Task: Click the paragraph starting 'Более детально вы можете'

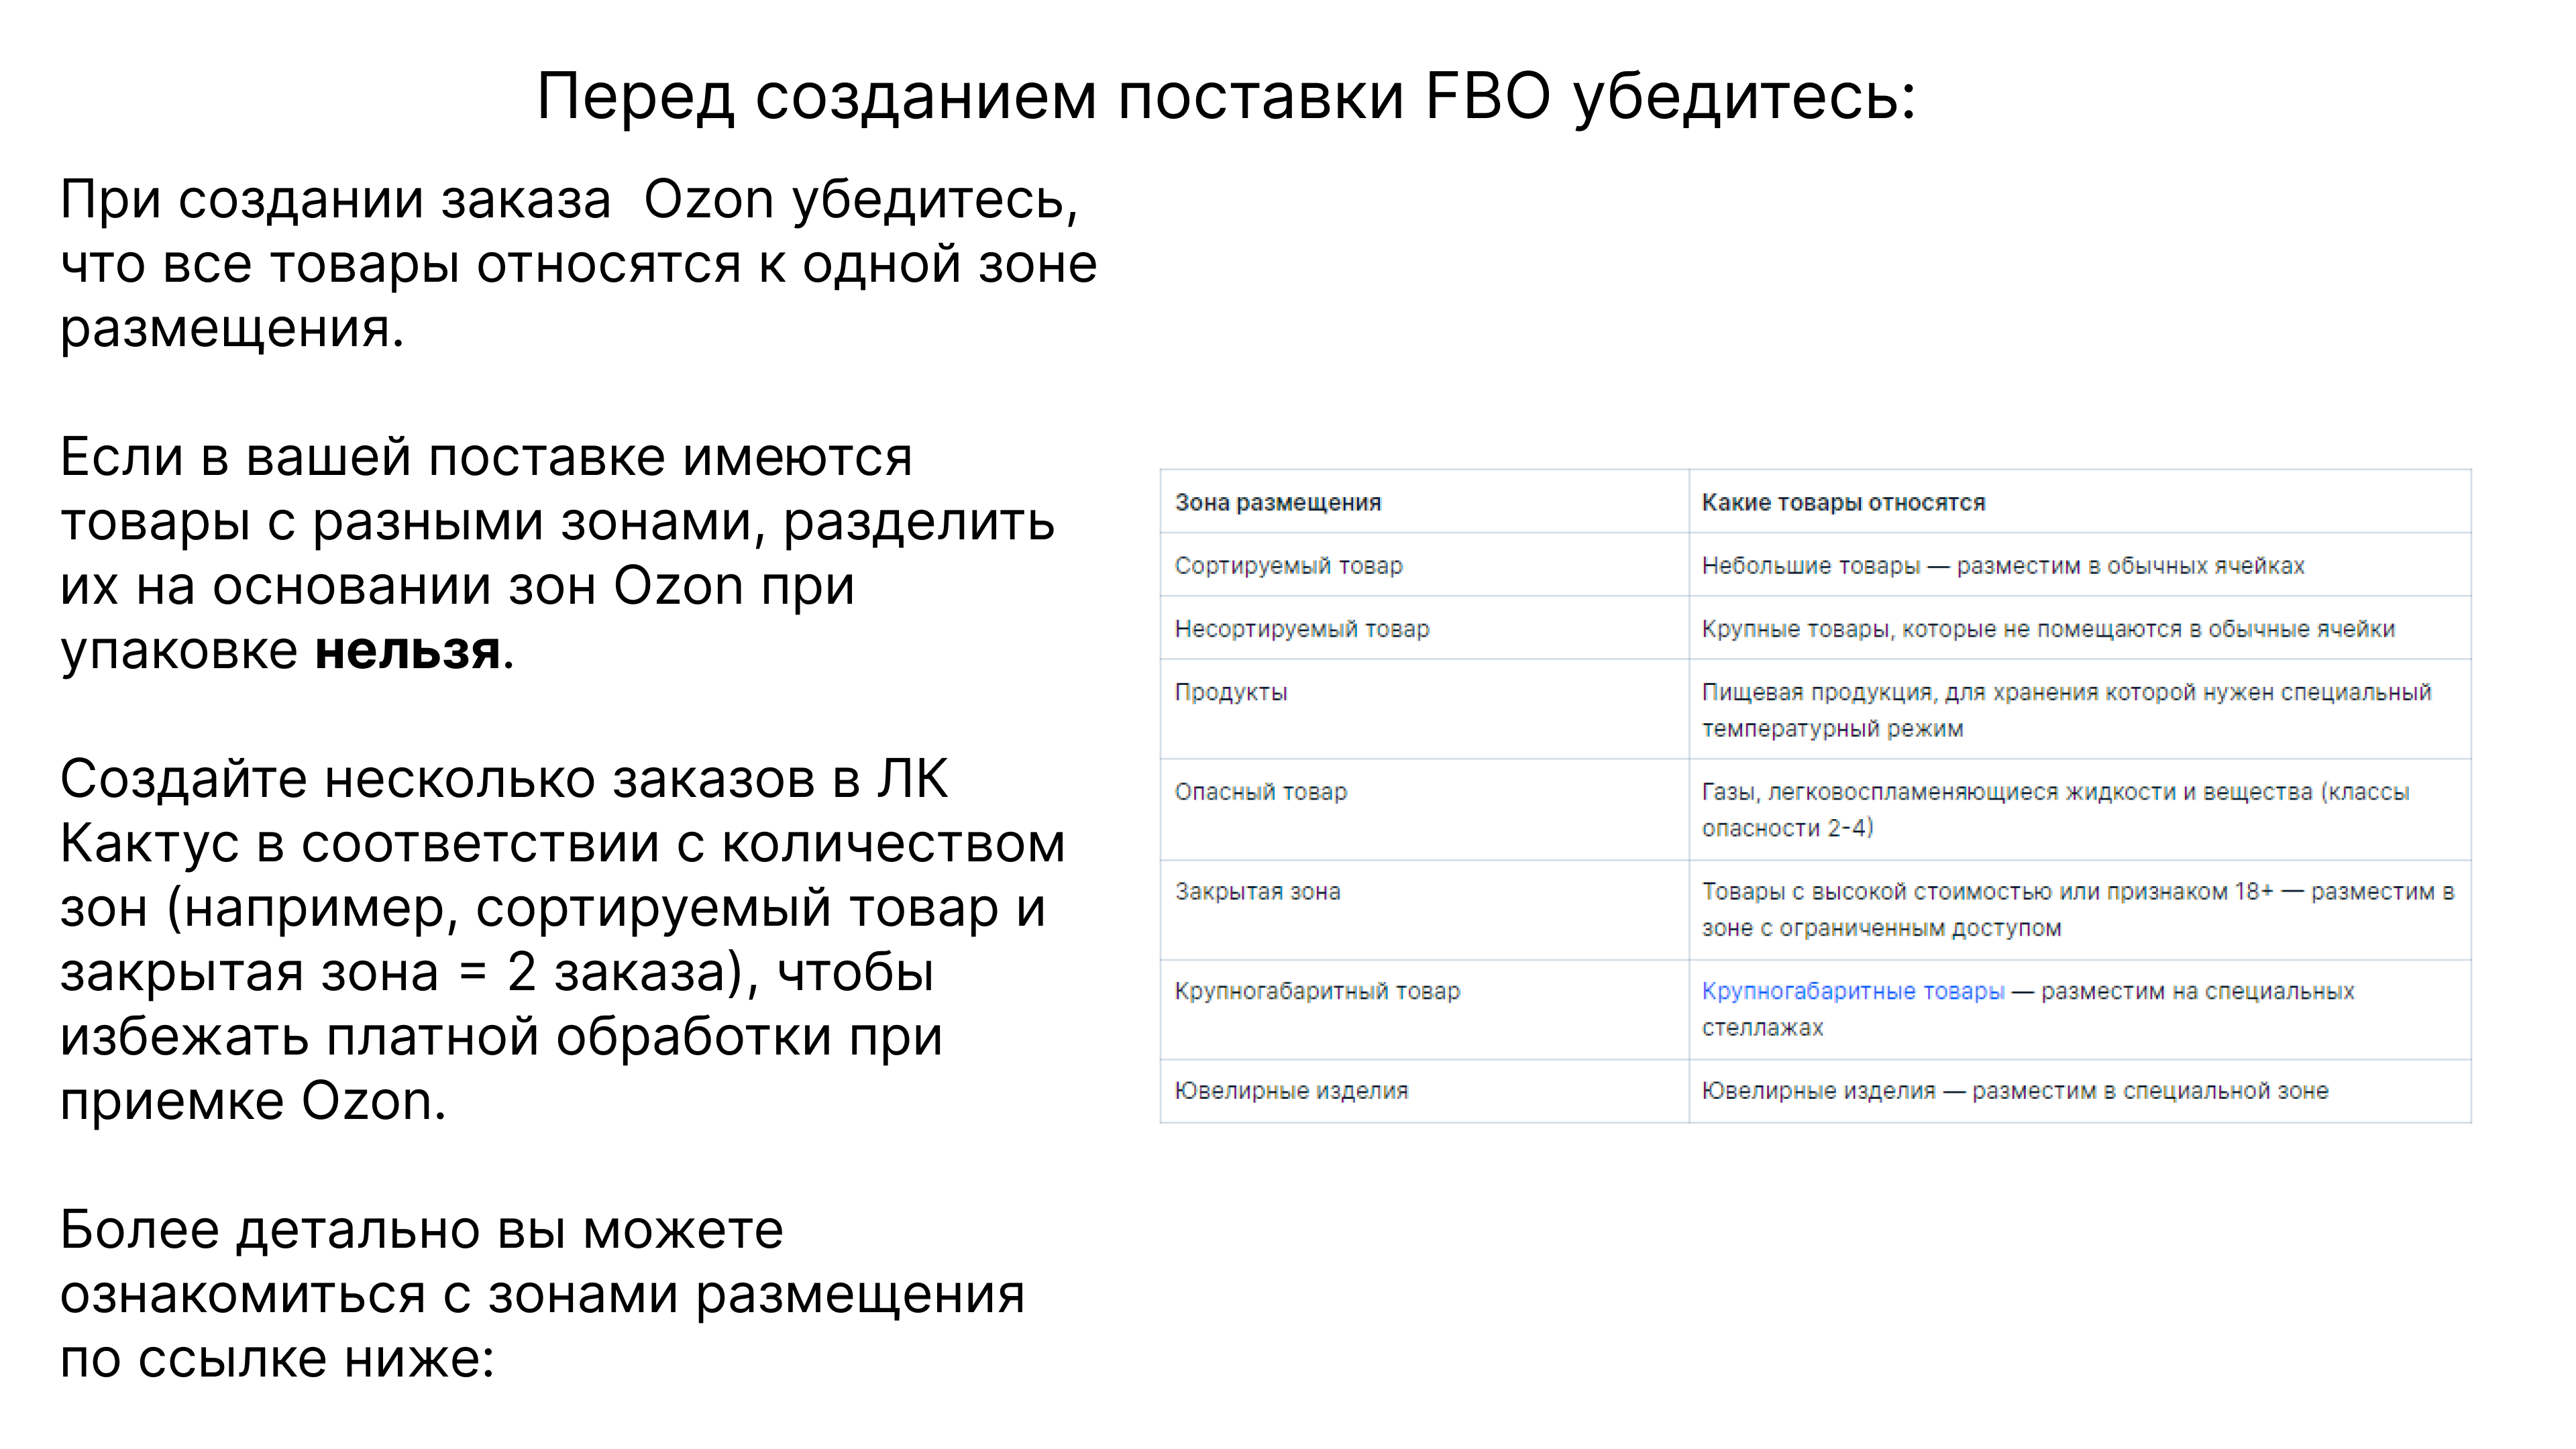Action: 542,1294
